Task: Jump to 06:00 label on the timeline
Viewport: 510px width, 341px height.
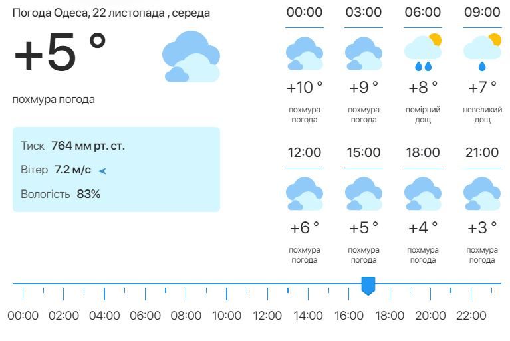Action: (x=145, y=316)
